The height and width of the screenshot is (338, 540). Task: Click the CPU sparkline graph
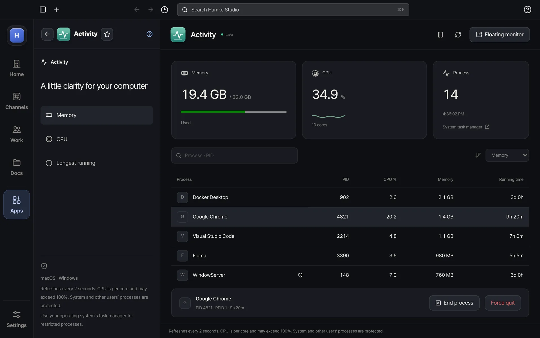click(328, 116)
